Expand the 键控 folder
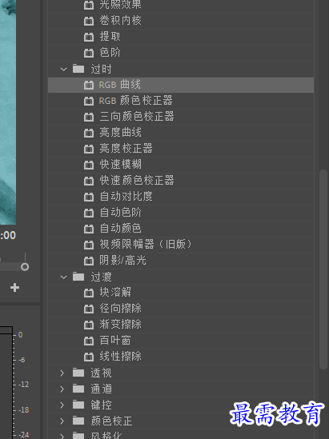Viewport: 329px width, 439px height. point(62,405)
